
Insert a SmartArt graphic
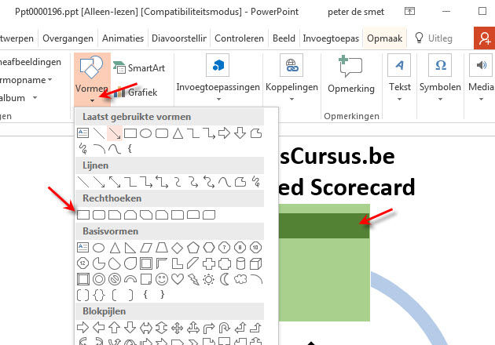coord(139,67)
